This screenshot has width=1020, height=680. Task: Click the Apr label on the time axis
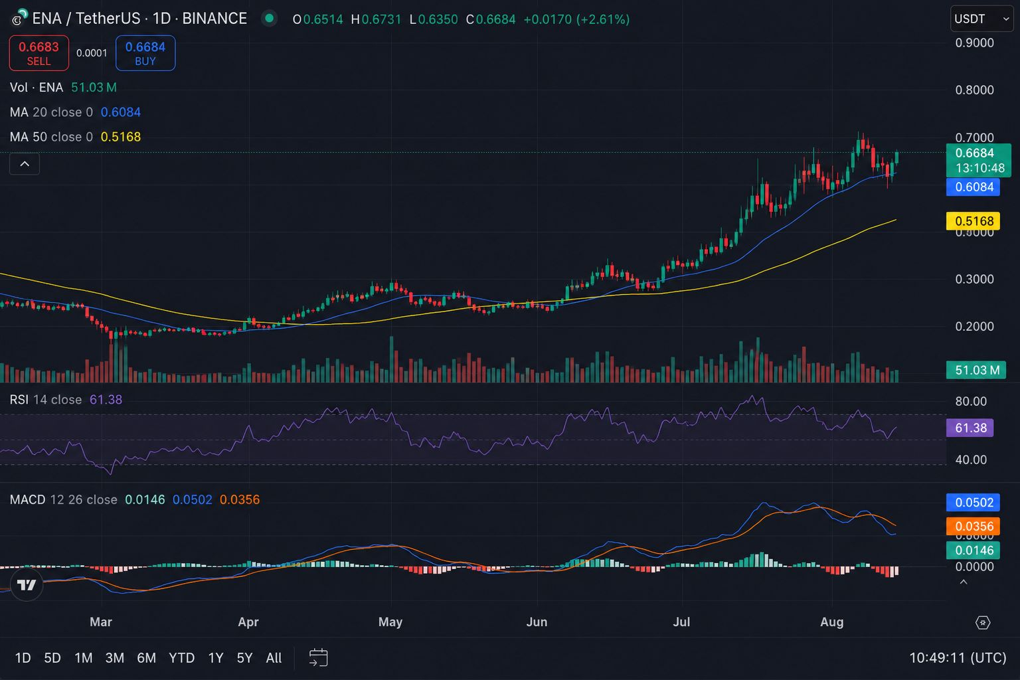tap(248, 622)
